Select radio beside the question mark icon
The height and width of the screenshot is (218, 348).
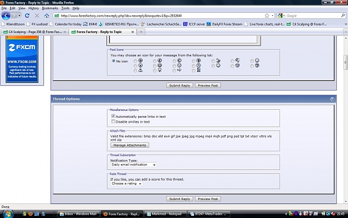pyautogui.click(x=252, y=66)
